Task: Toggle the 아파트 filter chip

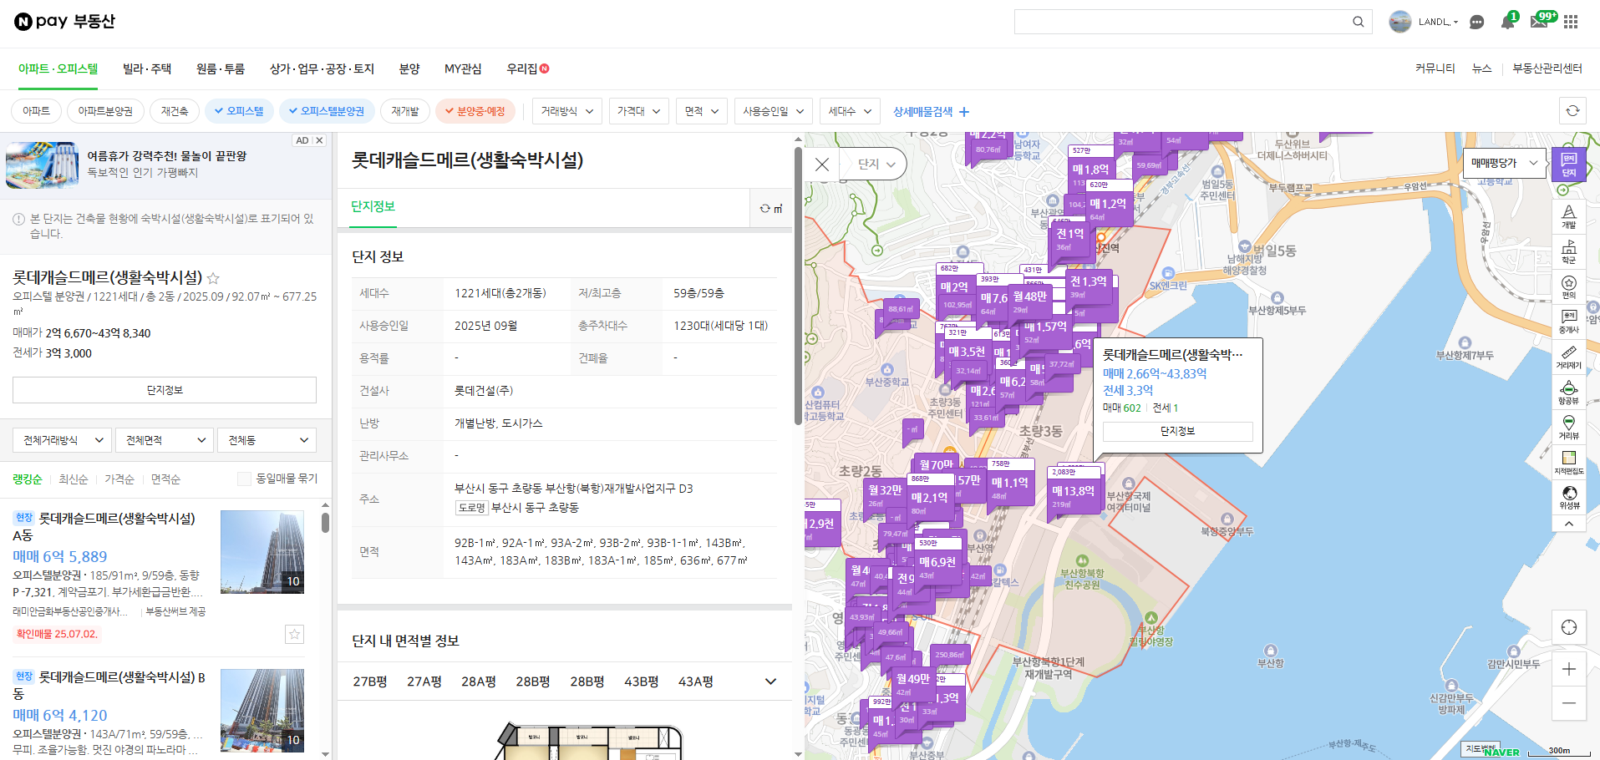Action: (x=36, y=111)
